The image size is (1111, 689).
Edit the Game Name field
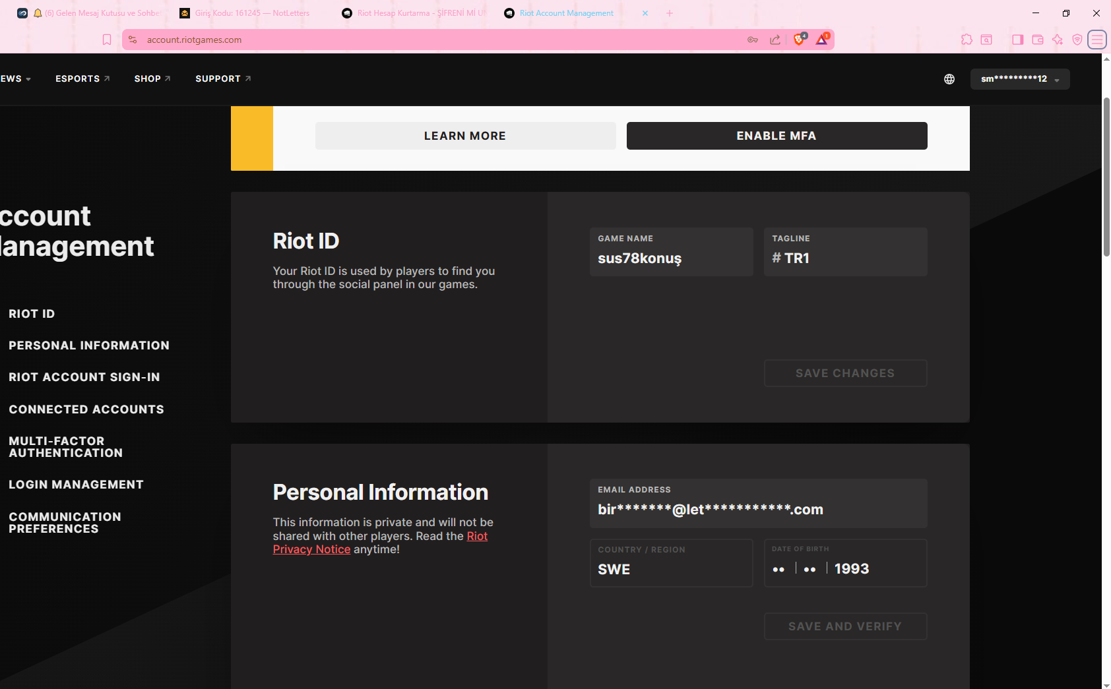672,252
